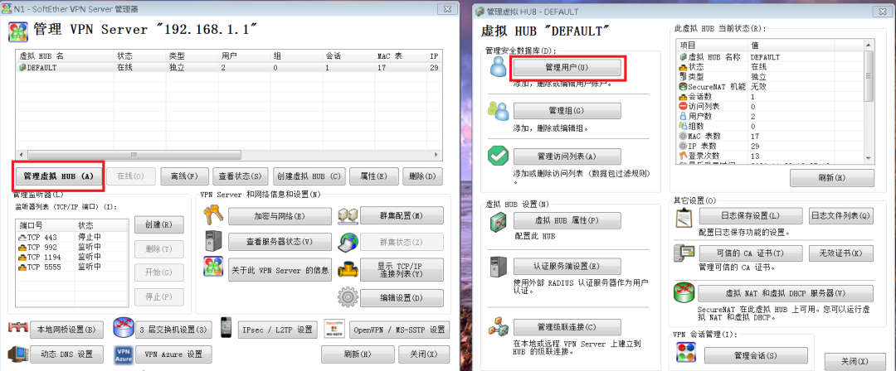Open 群集配置(M) cluster settings
The height and width of the screenshot is (371, 896).
tap(402, 216)
